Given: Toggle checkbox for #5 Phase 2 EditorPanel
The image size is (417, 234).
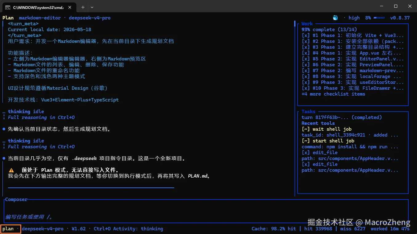Looking at the screenshot, I should (x=306, y=59).
